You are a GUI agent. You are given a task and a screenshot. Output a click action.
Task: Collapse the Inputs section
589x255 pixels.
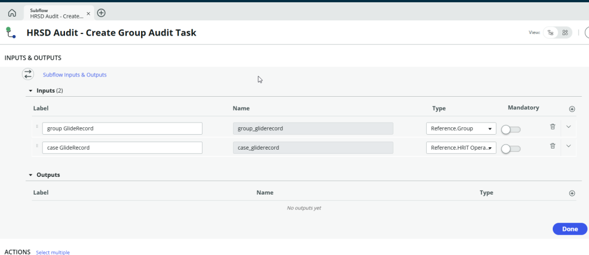coord(30,91)
